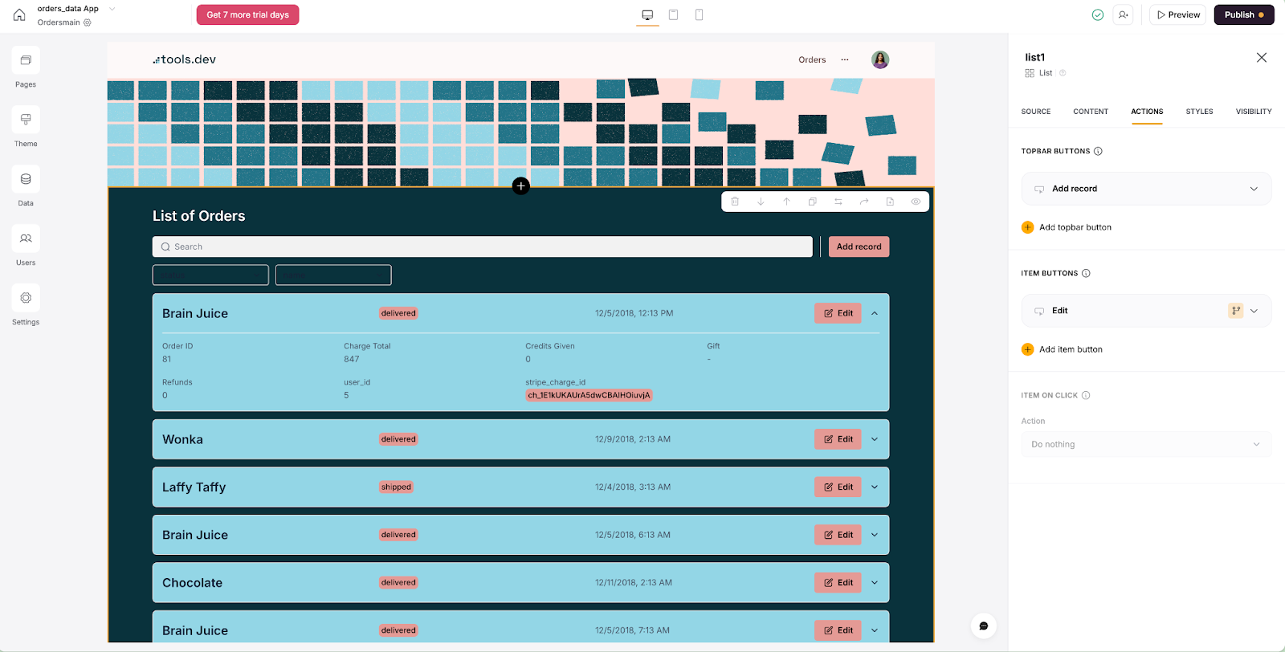Click the Add record button in the list
The height and width of the screenshot is (652, 1285).
pyautogui.click(x=859, y=247)
